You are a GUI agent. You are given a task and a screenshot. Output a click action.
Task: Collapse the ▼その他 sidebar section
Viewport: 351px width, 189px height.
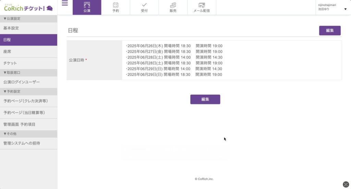tap(10, 134)
